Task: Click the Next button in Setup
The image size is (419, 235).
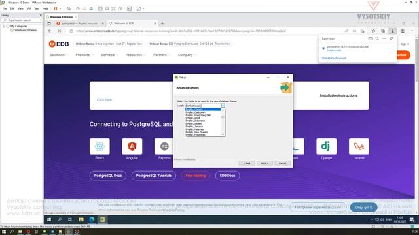Action: tap(264, 163)
